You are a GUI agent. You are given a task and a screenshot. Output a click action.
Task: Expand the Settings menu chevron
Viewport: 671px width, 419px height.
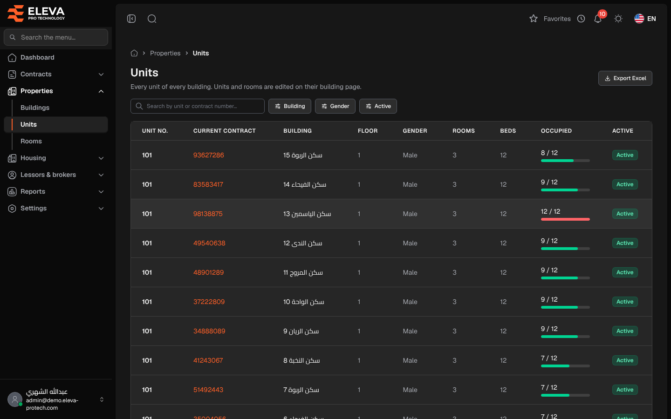pos(101,208)
